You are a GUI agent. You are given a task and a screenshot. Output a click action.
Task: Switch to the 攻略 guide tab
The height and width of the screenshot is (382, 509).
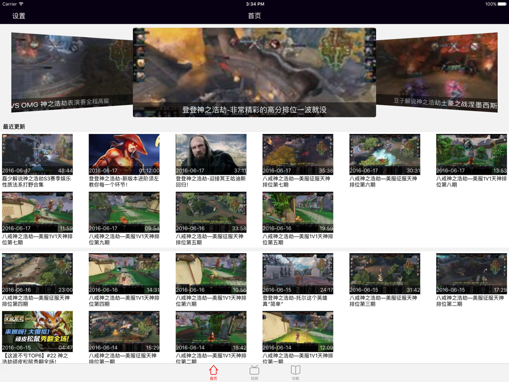pyautogui.click(x=295, y=372)
